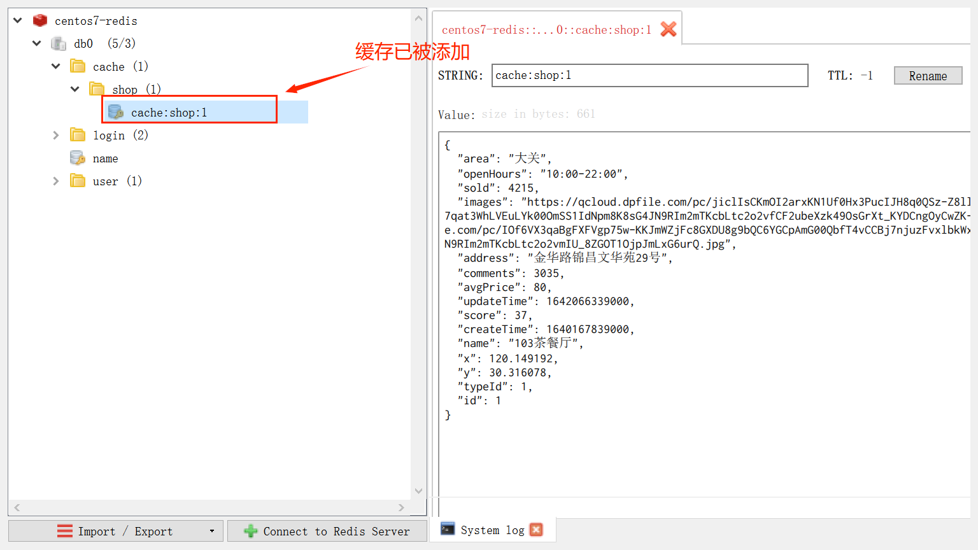Click Connect to Redis Server button
The height and width of the screenshot is (550, 978).
[x=327, y=531]
